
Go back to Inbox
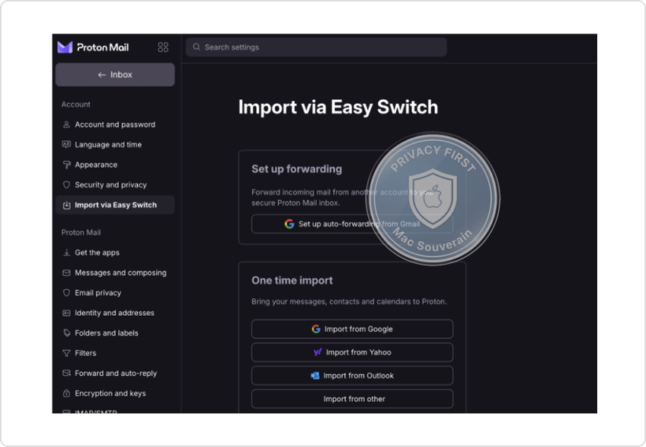tap(115, 75)
